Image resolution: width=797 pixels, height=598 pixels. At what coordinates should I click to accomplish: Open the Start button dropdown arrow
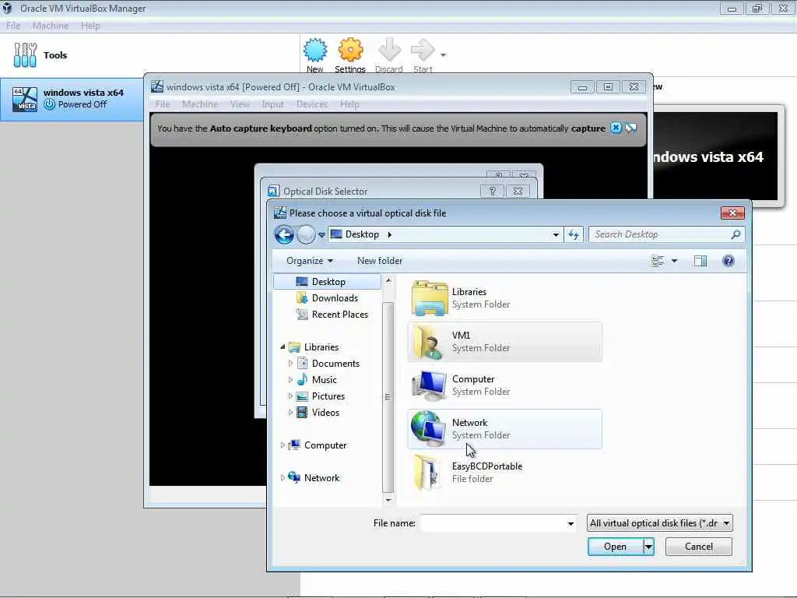click(x=443, y=55)
